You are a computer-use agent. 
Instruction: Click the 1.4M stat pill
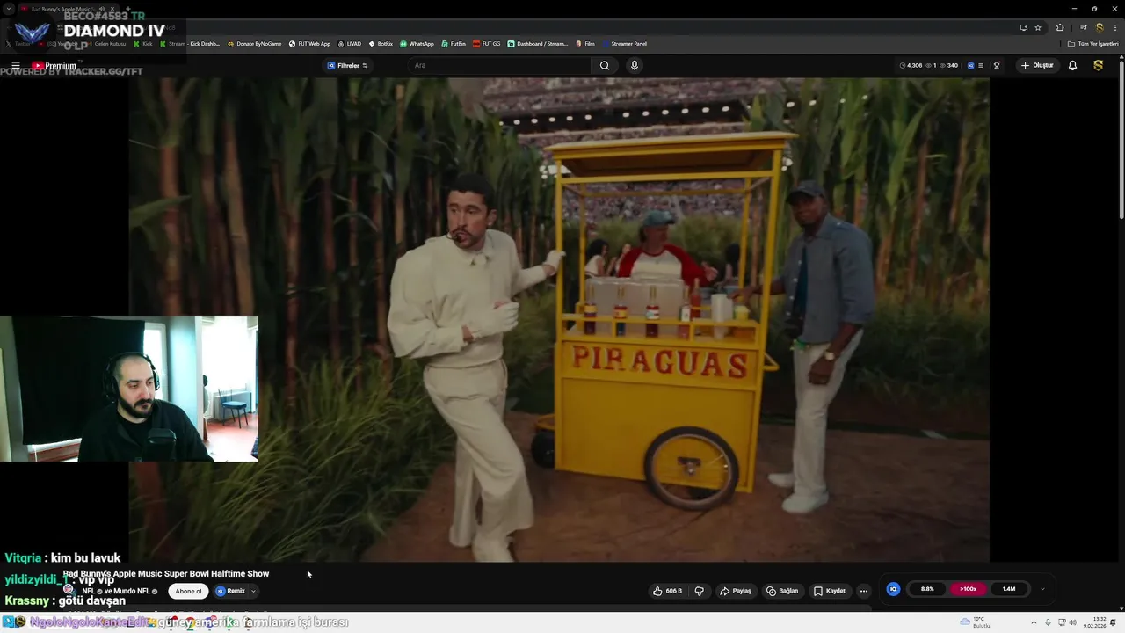click(1009, 589)
